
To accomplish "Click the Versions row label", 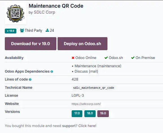I will coord(12,111).
